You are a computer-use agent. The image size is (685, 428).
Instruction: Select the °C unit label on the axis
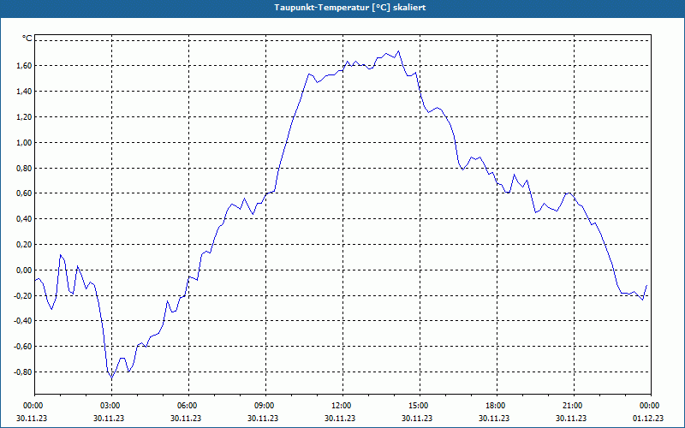pos(27,39)
